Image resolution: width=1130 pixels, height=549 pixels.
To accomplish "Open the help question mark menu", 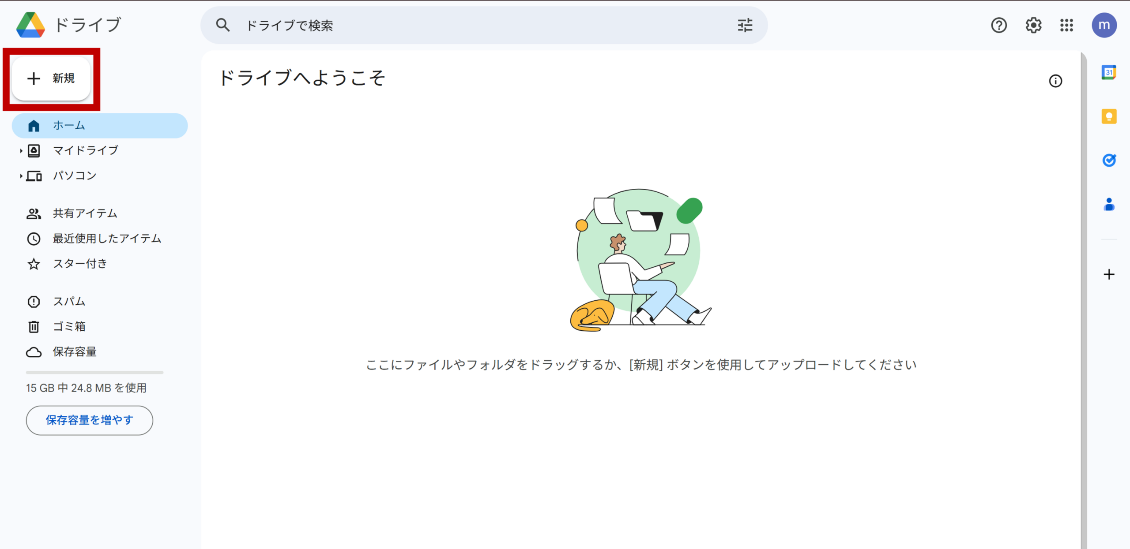I will point(999,25).
